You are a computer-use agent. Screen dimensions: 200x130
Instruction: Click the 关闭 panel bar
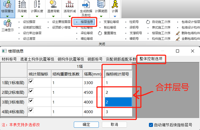pos(102,44)
